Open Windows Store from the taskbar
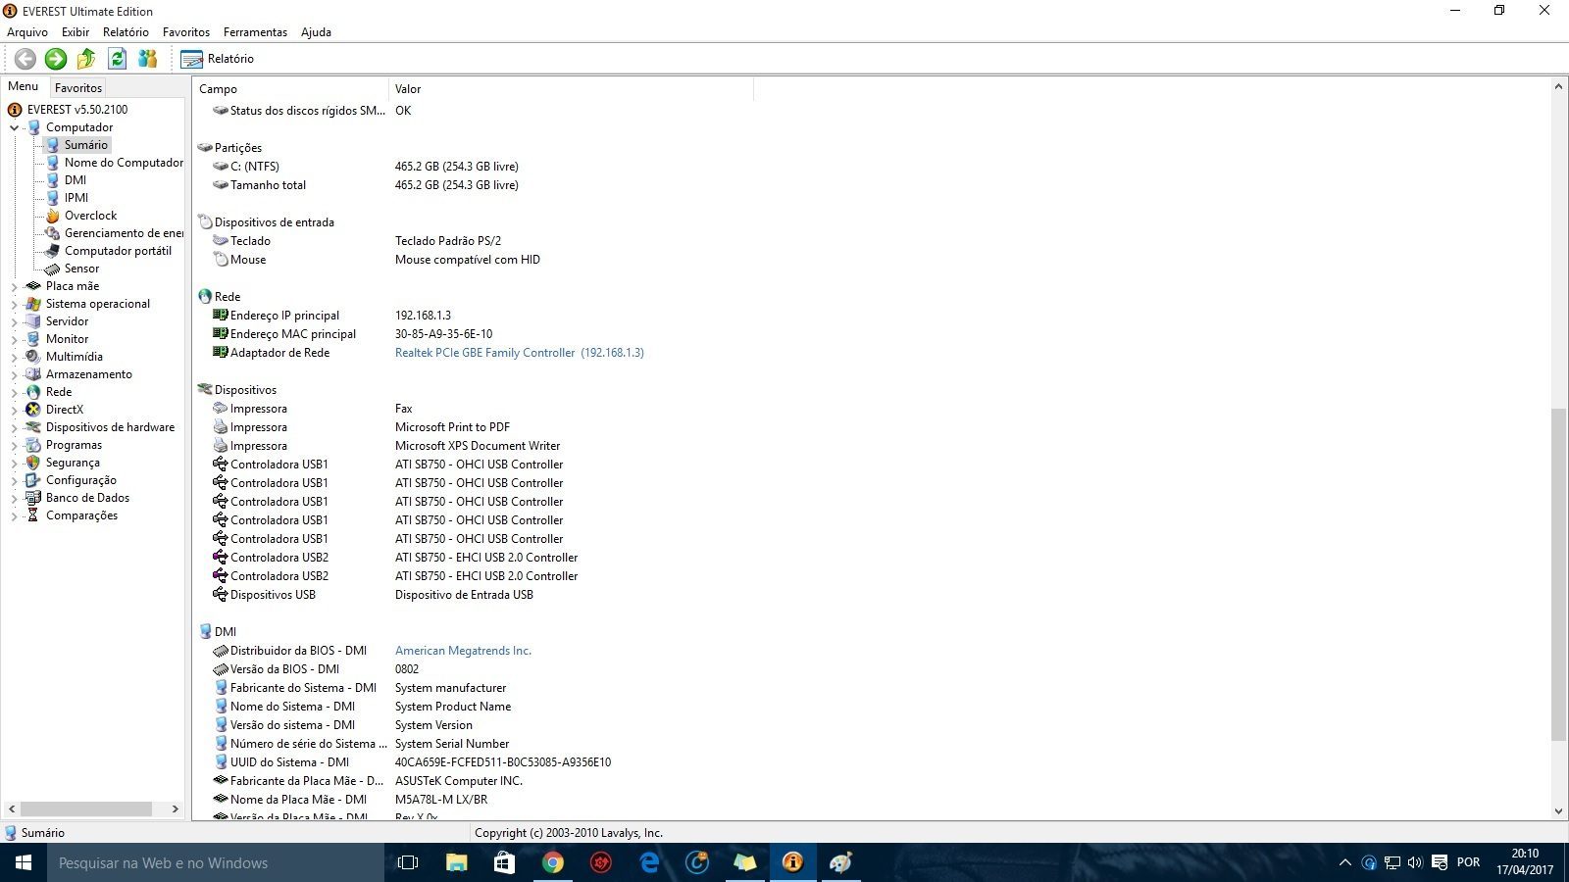 [x=504, y=862]
